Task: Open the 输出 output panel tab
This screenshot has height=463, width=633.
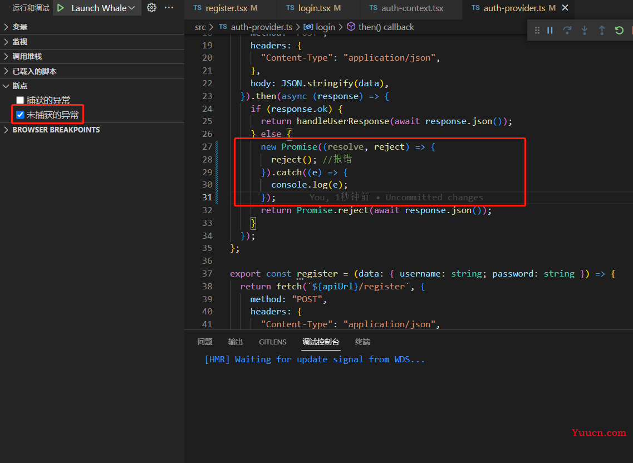Action: point(235,342)
